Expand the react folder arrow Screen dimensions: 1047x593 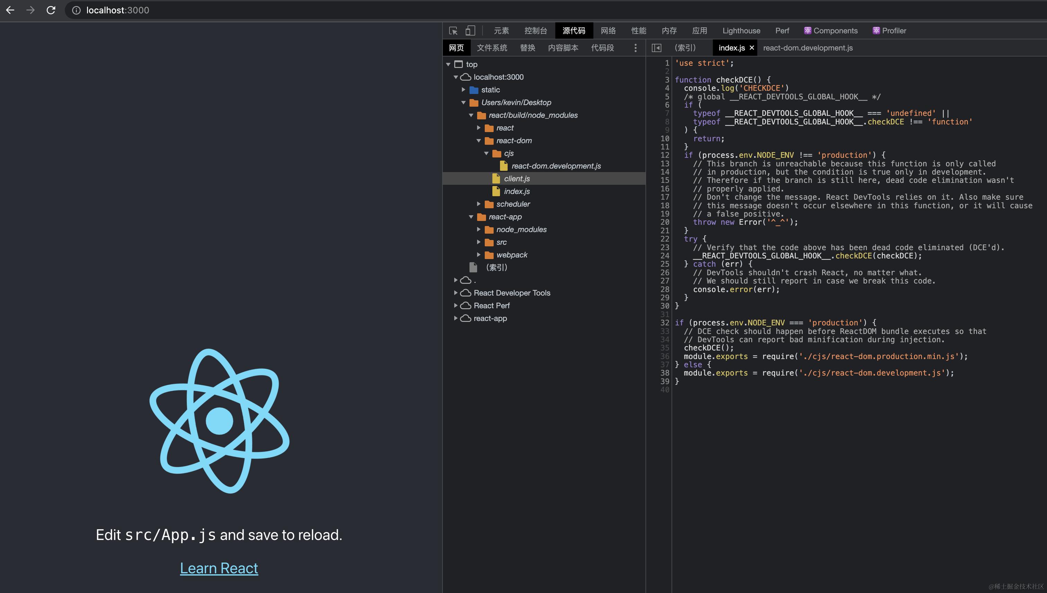(x=479, y=128)
